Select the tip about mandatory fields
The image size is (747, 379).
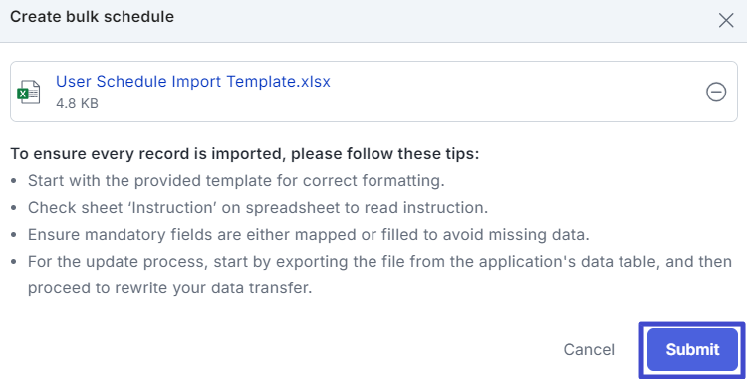(x=308, y=234)
